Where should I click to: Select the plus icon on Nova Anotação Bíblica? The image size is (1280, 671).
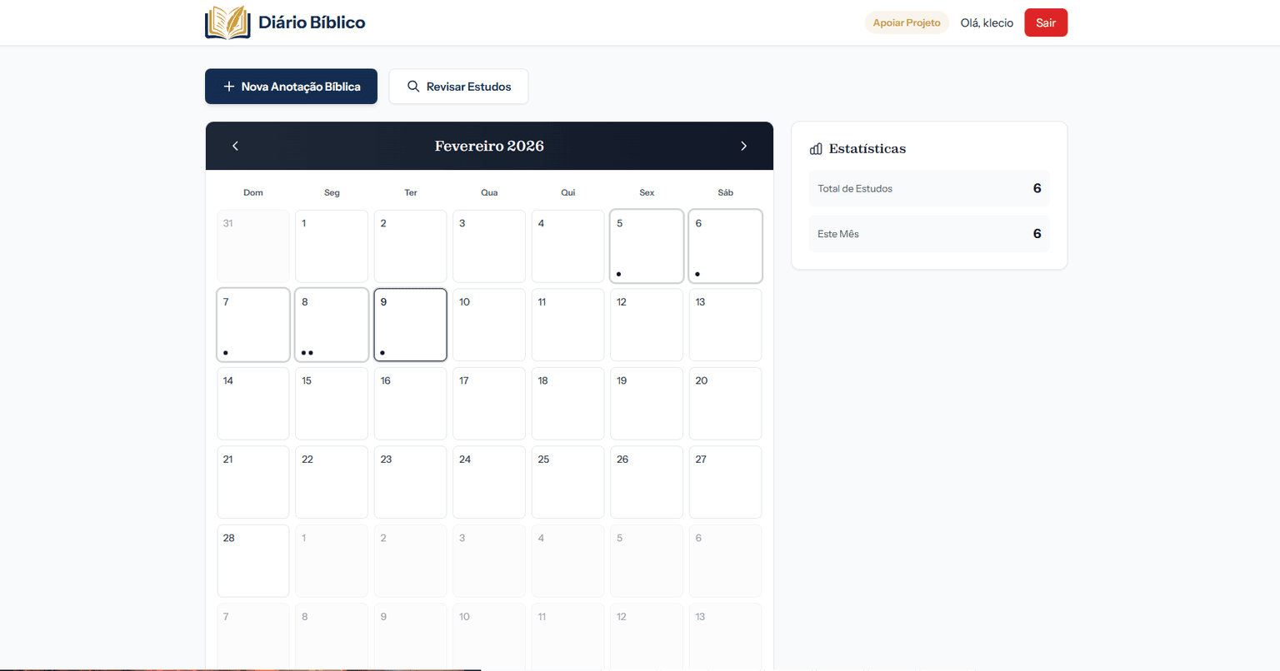point(229,86)
